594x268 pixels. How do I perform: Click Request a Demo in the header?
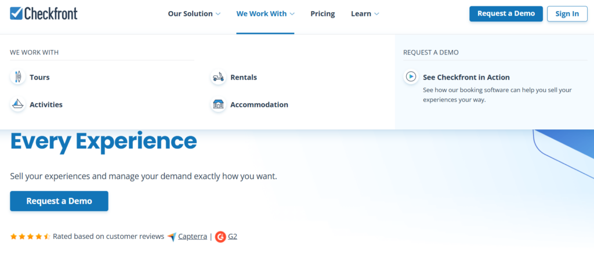(x=506, y=14)
